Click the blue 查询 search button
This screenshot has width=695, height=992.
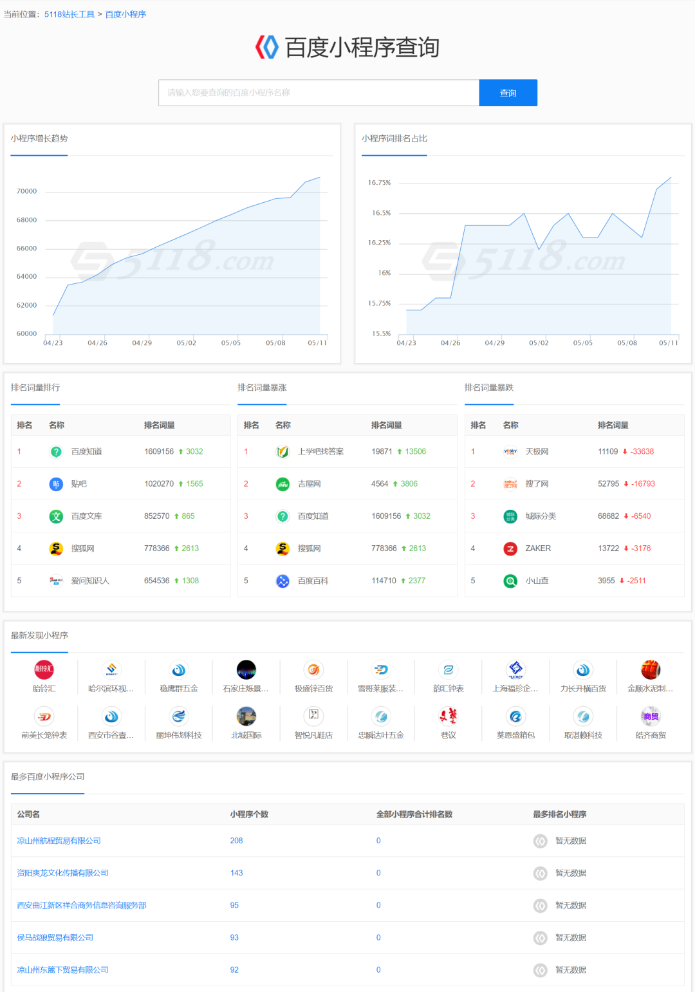pyautogui.click(x=508, y=93)
